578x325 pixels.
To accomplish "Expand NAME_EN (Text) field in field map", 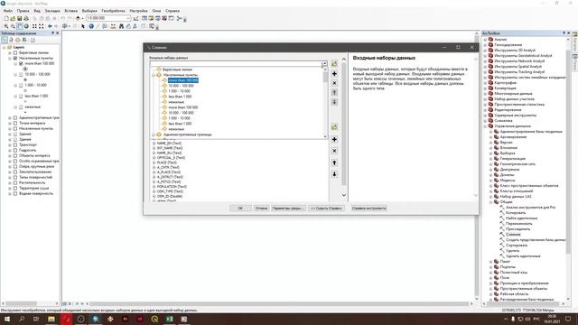I will pos(154,144).
